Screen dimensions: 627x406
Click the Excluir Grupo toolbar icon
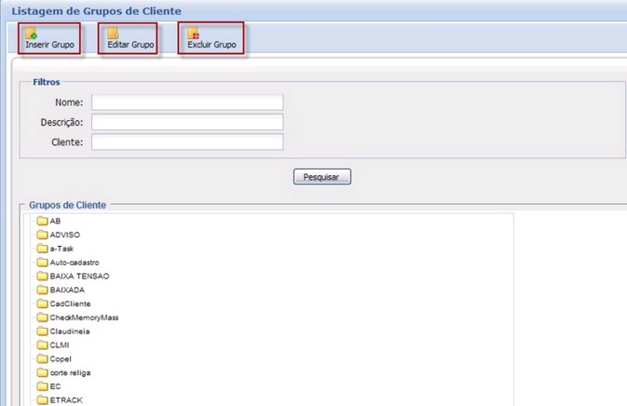tap(194, 34)
